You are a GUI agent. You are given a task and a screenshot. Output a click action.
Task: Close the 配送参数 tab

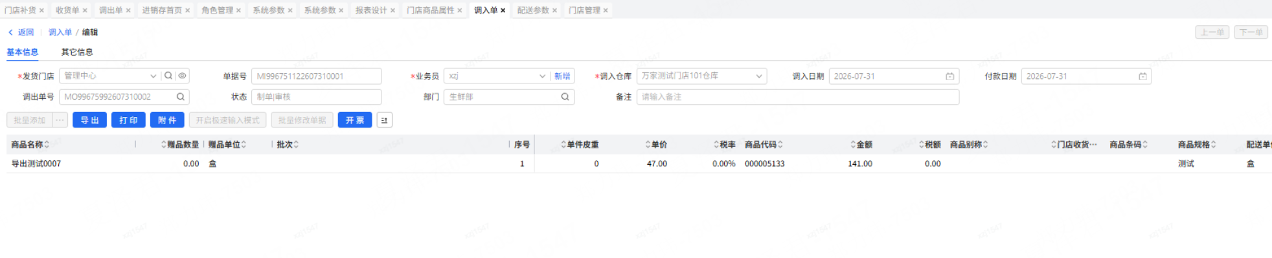tap(554, 10)
